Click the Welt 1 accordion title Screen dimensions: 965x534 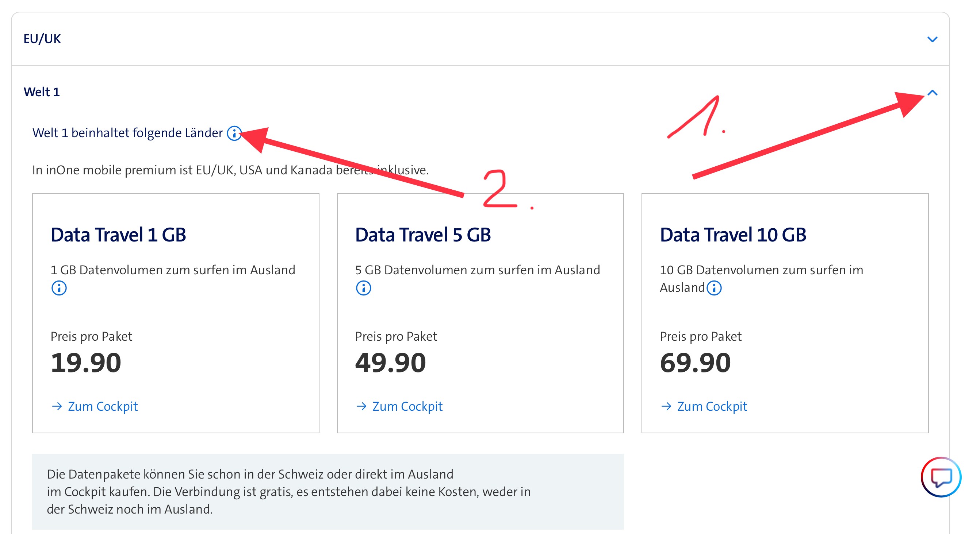click(x=42, y=92)
